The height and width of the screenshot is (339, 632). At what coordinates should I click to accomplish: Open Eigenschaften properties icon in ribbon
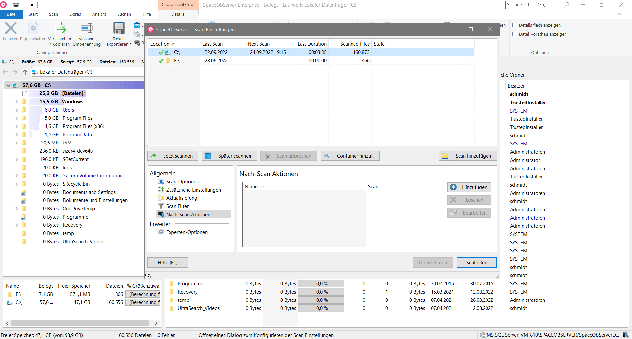pyautogui.click(x=33, y=28)
